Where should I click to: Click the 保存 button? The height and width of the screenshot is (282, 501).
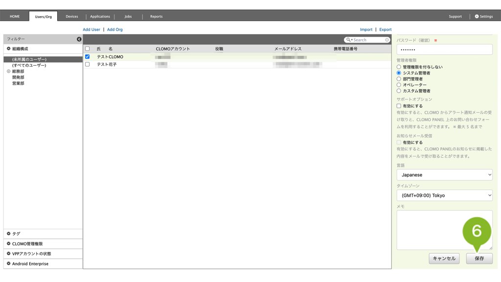coord(479,258)
